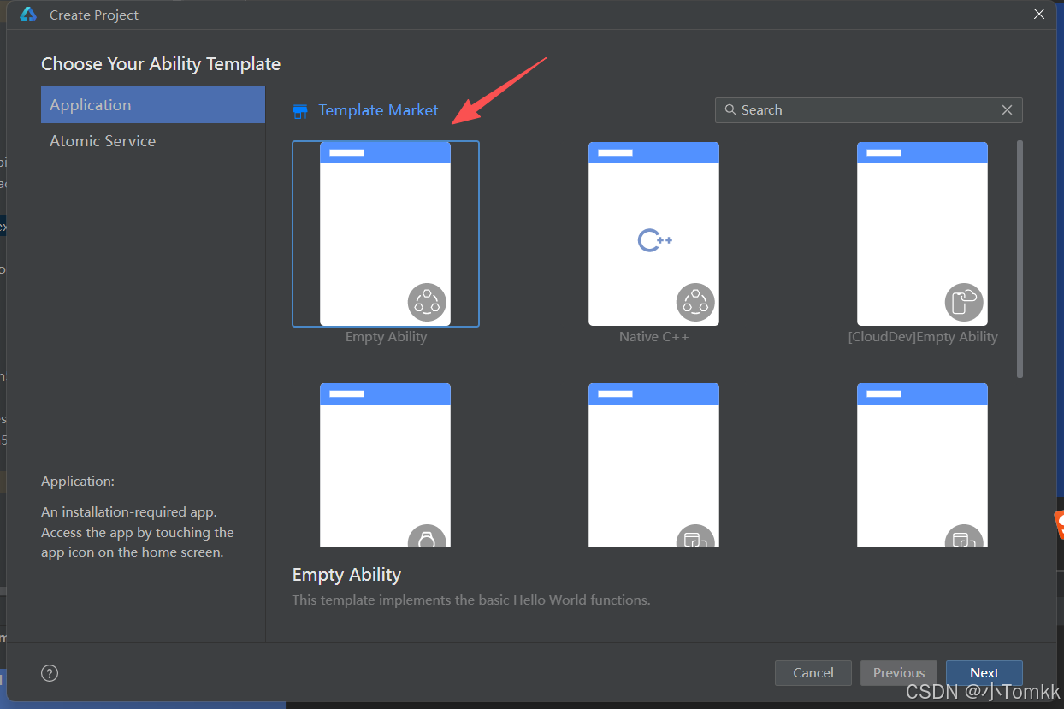Close the Create Project dialog
The height and width of the screenshot is (709, 1064).
1039,14
